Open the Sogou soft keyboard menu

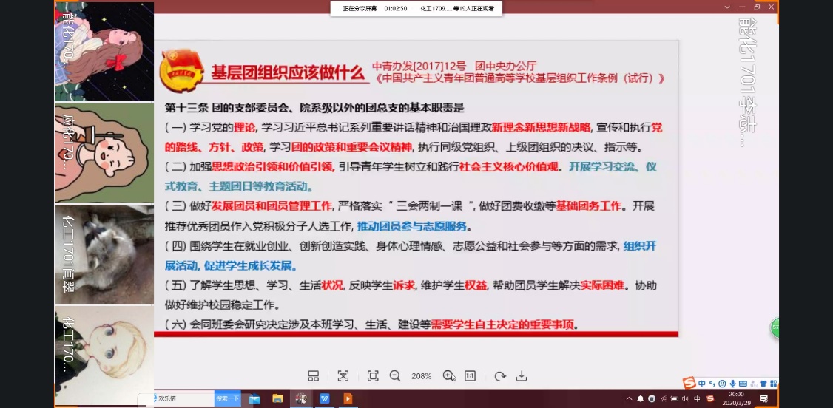743,384
